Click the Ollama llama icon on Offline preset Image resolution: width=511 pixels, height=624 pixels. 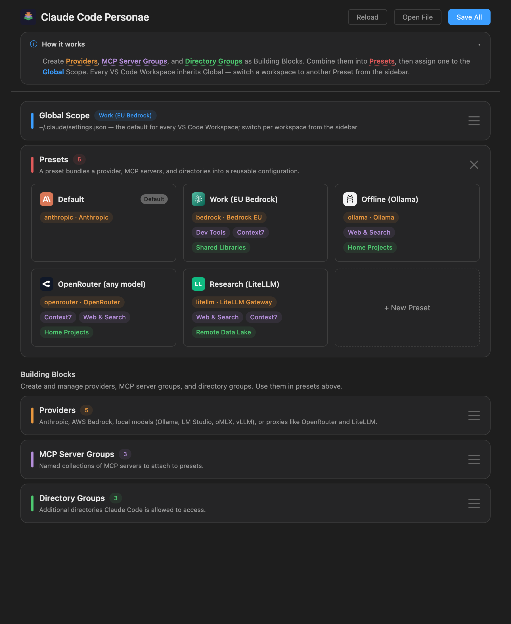(350, 199)
